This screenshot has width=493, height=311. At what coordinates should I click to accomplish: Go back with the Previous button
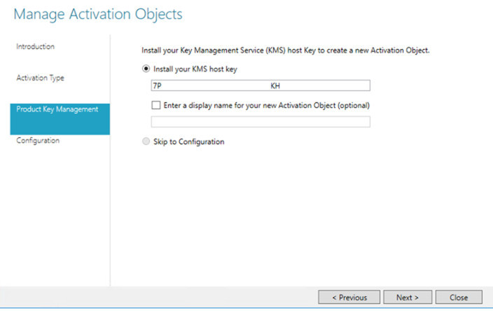click(x=349, y=297)
